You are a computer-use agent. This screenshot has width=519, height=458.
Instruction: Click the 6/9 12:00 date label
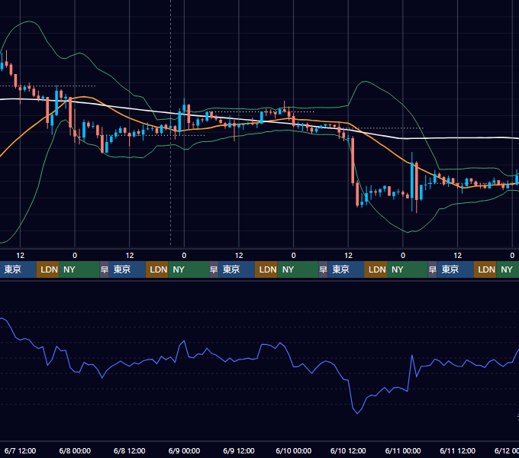coord(239,450)
